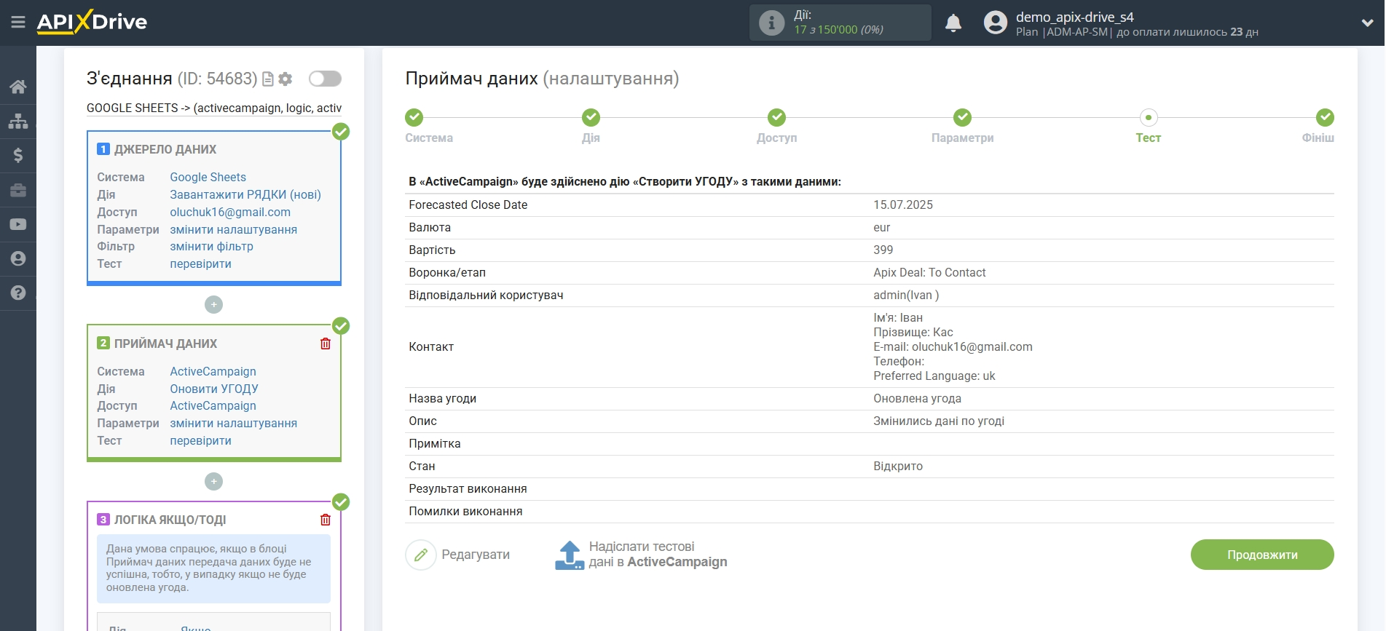The height and width of the screenshot is (631, 1386).
Task: Toggle the connection on/off switch
Action: point(325,79)
